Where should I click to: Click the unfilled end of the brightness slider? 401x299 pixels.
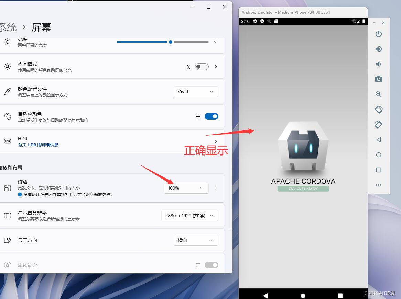208,42
